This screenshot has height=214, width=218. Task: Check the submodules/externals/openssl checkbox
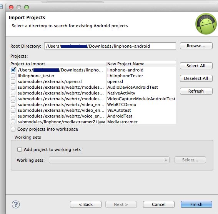pyautogui.click(x=13, y=81)
